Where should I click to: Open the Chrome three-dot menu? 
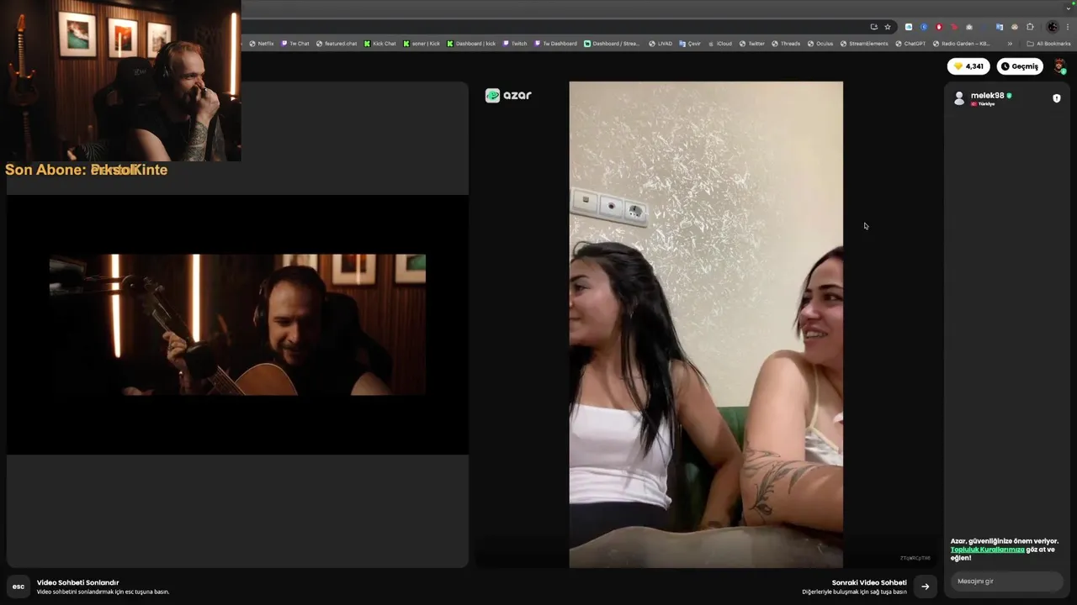coord(1068,27)
